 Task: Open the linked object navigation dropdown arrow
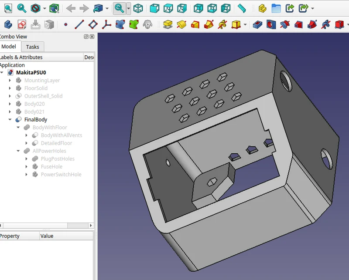pos(107,8)
